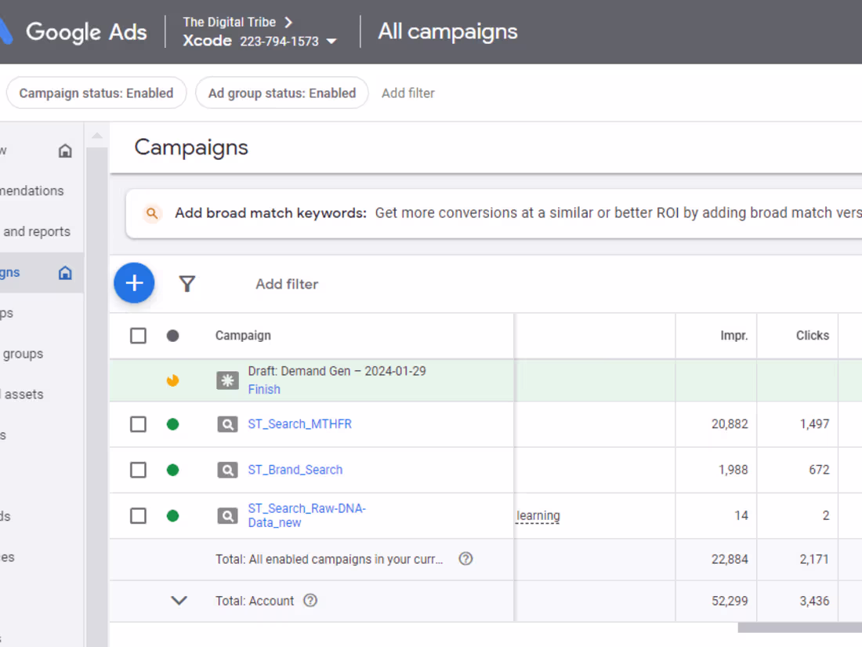862x647 pixels.
Task: Click search campaign icon for ST_Search_Raw-DNA-Data_new
Action: tap(227, 515)
